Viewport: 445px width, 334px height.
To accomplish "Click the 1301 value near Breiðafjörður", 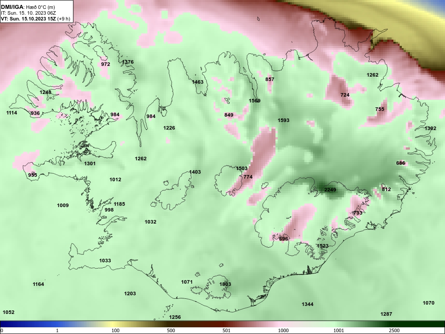I will [x=90, y=163].
